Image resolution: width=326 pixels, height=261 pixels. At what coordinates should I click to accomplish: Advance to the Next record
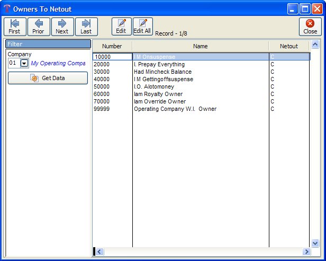coord(62,27)
